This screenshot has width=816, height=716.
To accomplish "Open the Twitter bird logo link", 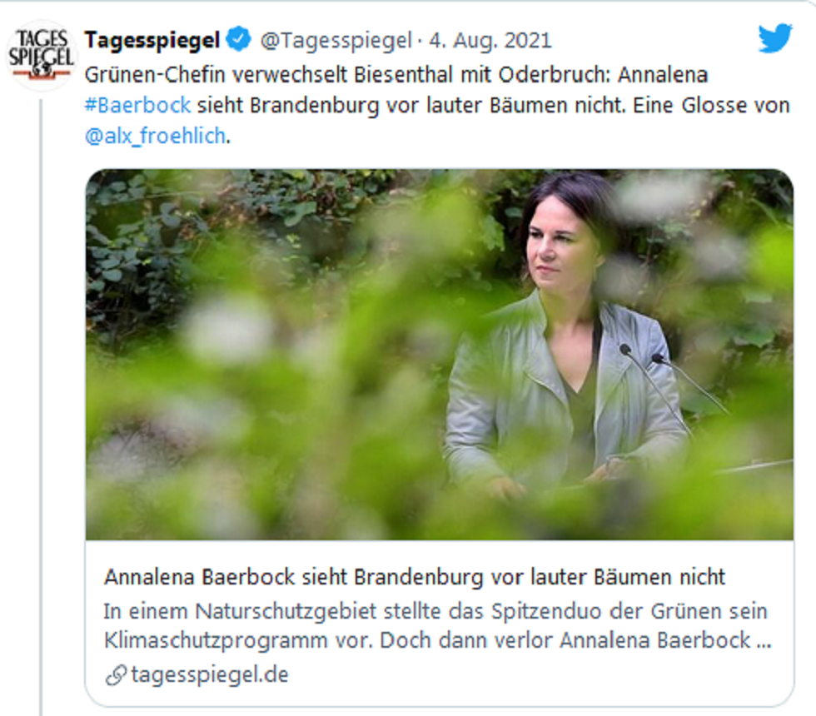I will [x=775, y=38].
